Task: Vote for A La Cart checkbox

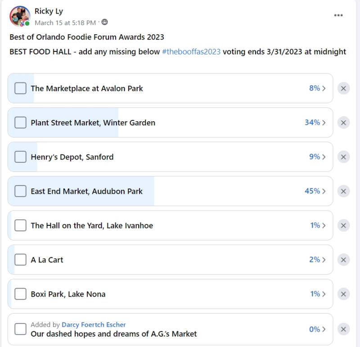Action: [x=20, y=260]
